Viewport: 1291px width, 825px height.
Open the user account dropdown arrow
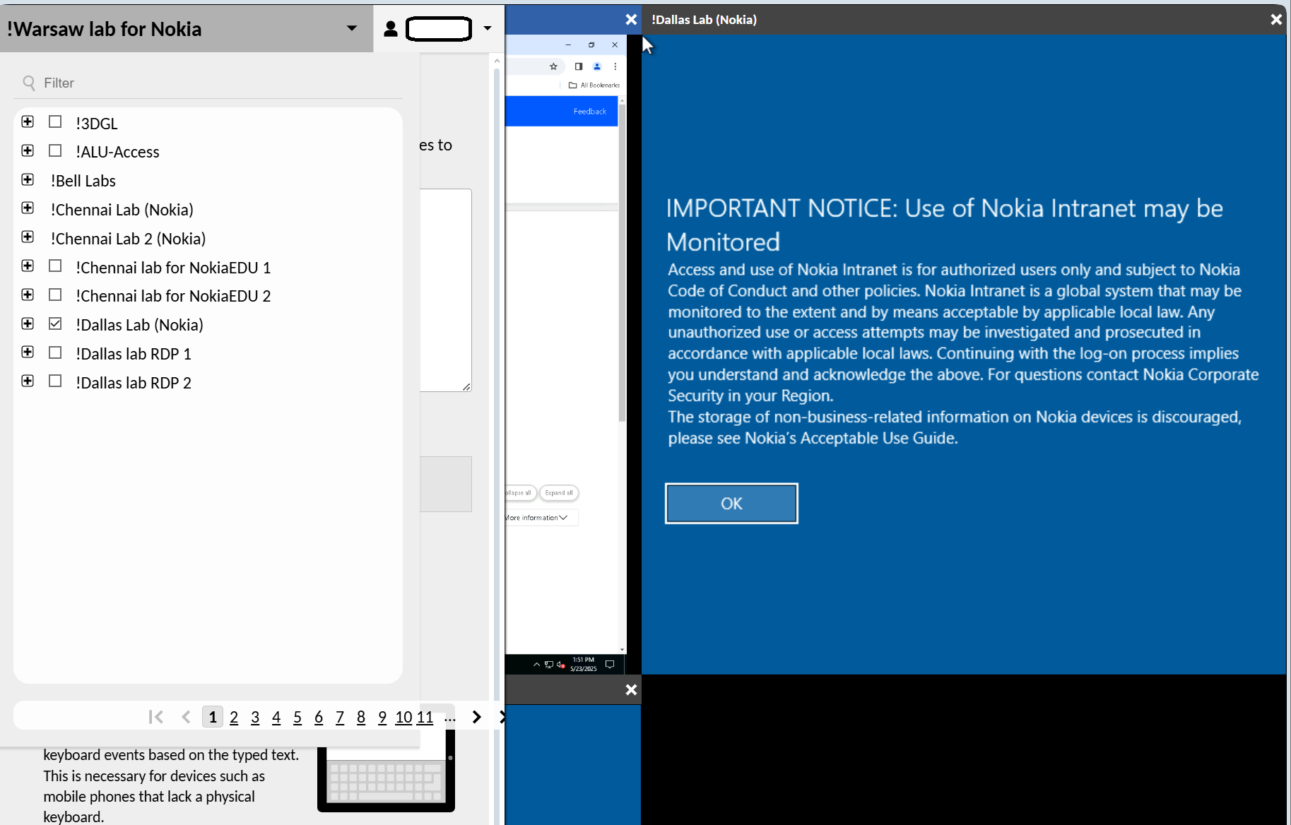[x=488, y=28]
